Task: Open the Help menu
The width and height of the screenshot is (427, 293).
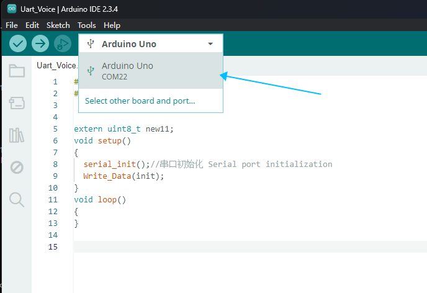Action: tap(112, 25)
